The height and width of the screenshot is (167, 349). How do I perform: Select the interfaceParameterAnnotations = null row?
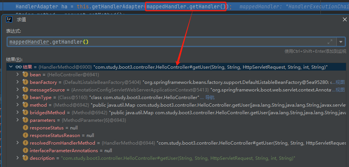(176, 151)
